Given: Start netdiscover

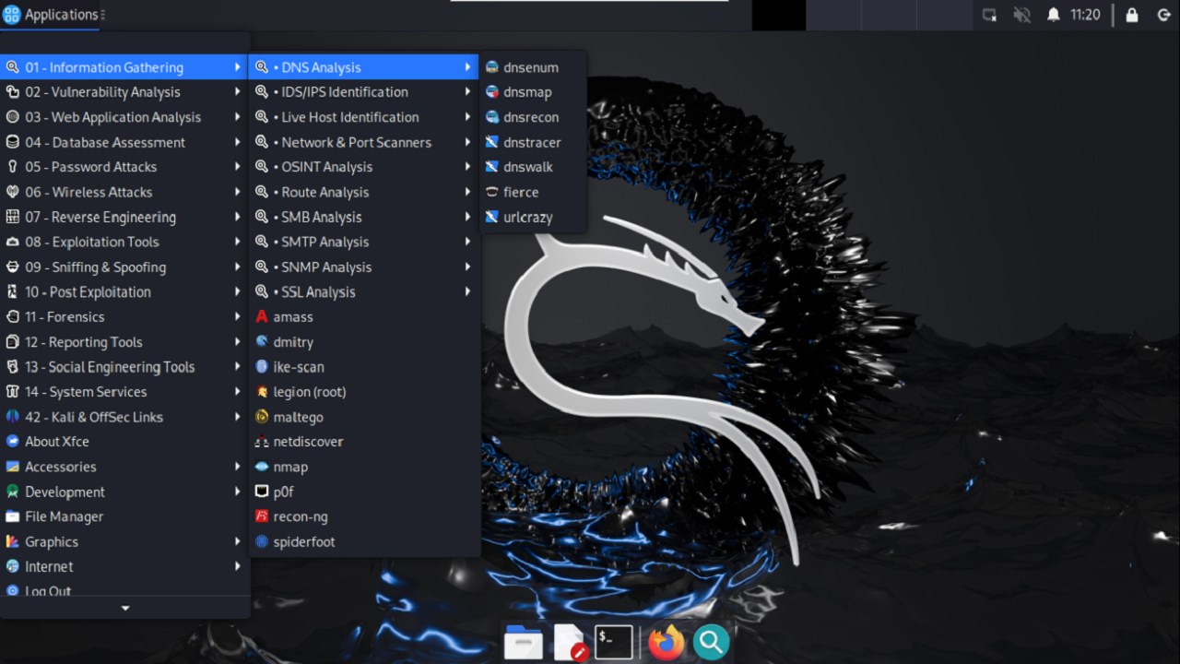Looking at the screenshot, I should point(365,442).
